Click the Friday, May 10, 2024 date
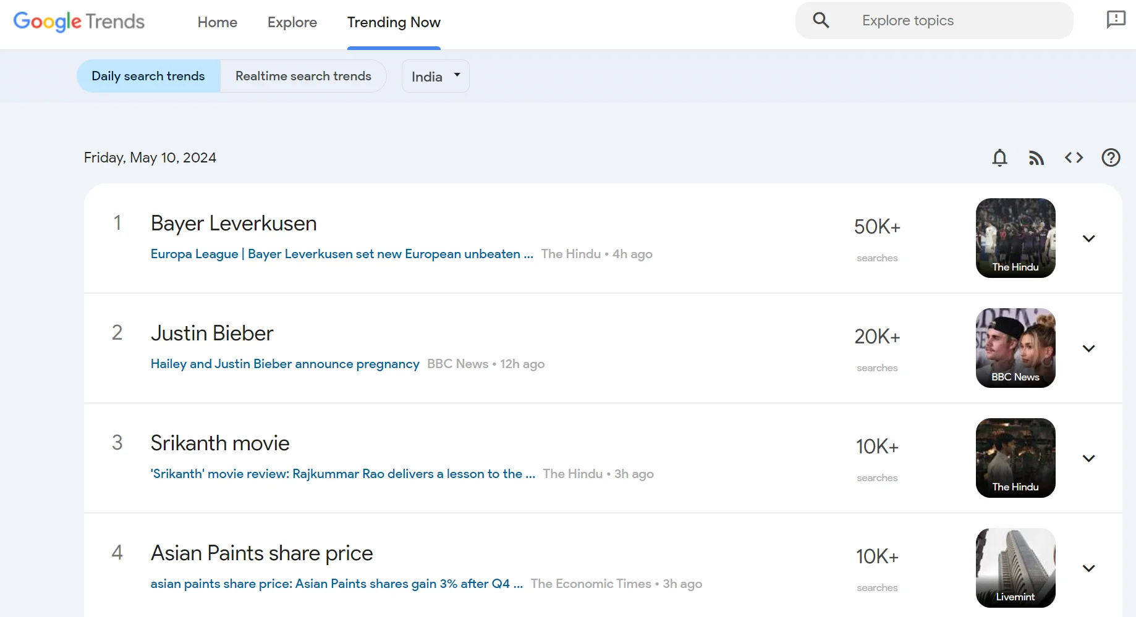 150,158
